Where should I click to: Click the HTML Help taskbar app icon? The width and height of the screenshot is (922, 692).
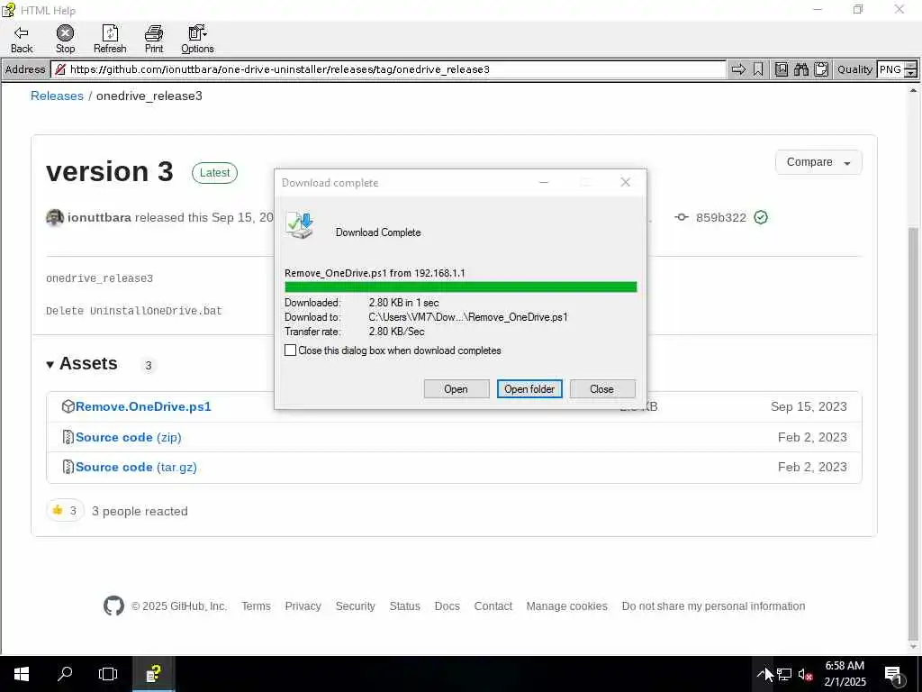153,674
